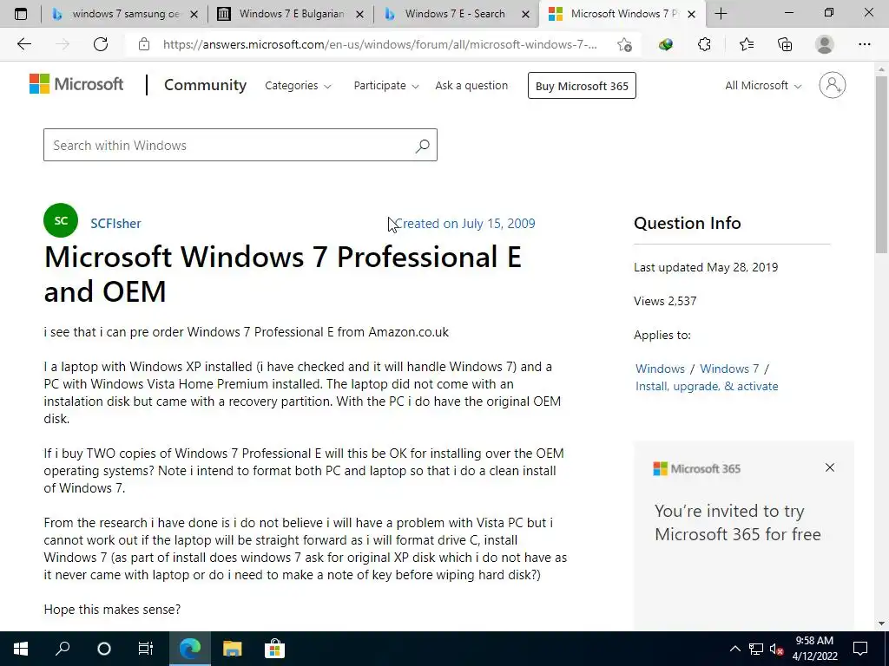The image size is (889, 666).
Task: Click the Created on July 15, 2009 link
Action: point(465,224)
